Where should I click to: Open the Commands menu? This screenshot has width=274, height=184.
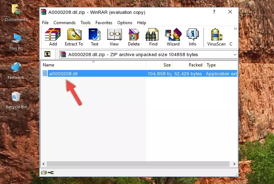coord(64,23)
